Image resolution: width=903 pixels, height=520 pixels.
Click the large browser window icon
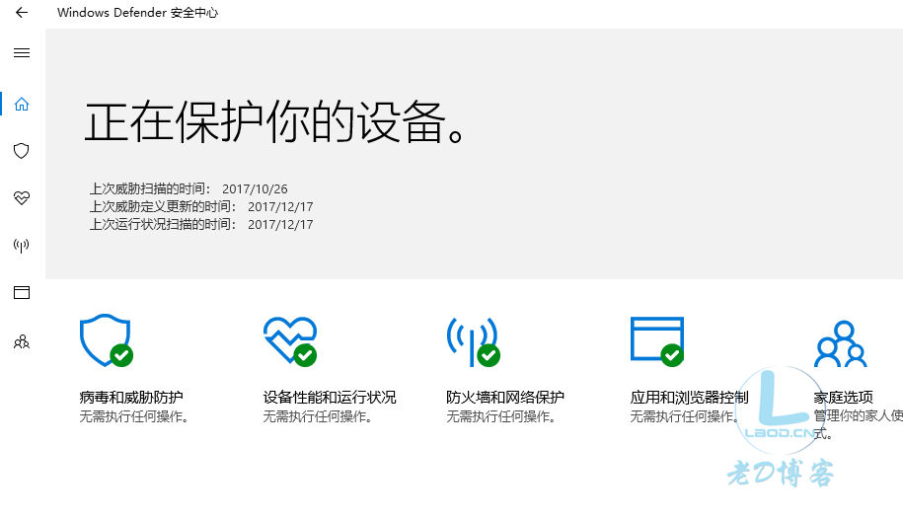pos(657,340)
